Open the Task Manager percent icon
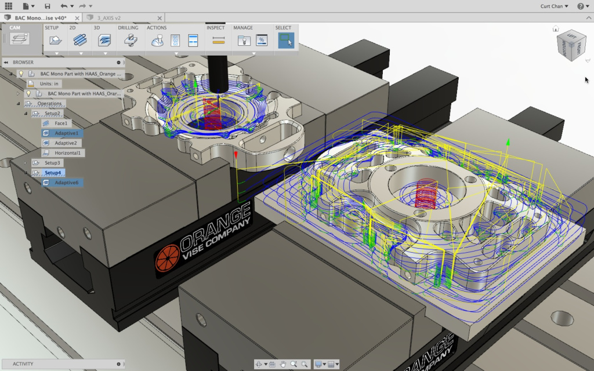Screen dimensions: 594x371 tap(262, 40)
